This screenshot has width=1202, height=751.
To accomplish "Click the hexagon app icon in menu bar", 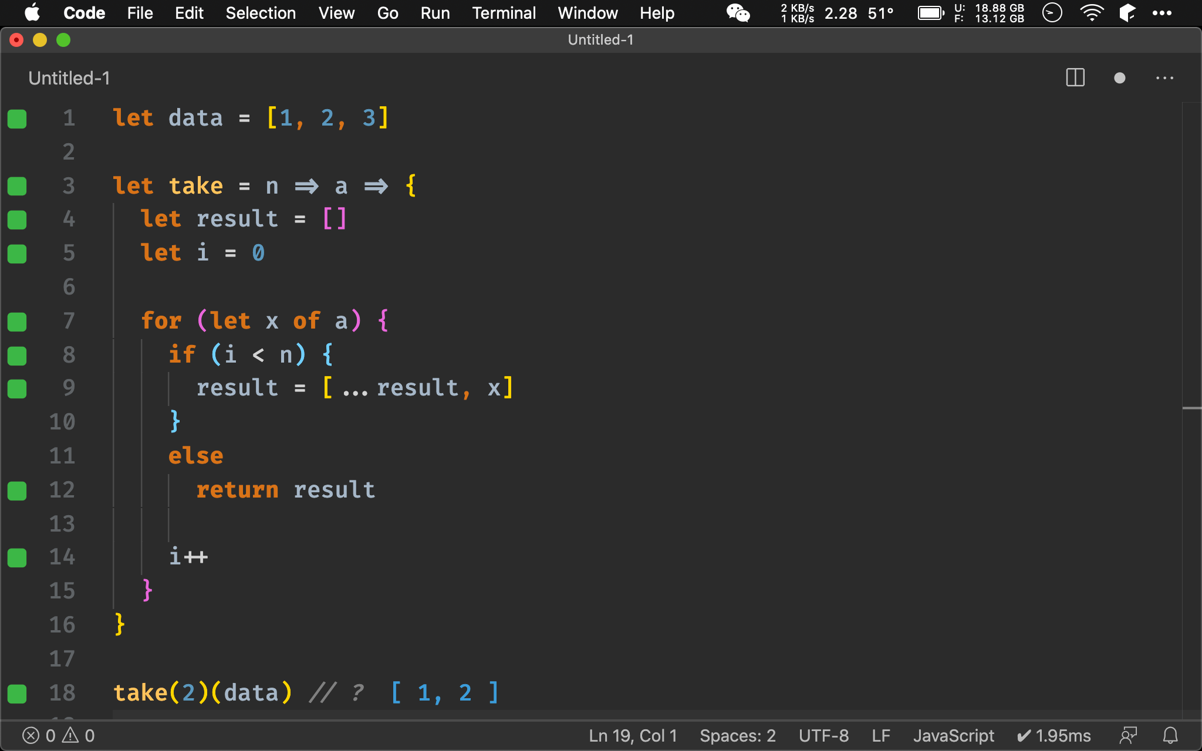I will pyautogui.click(x=1127, y=13).
